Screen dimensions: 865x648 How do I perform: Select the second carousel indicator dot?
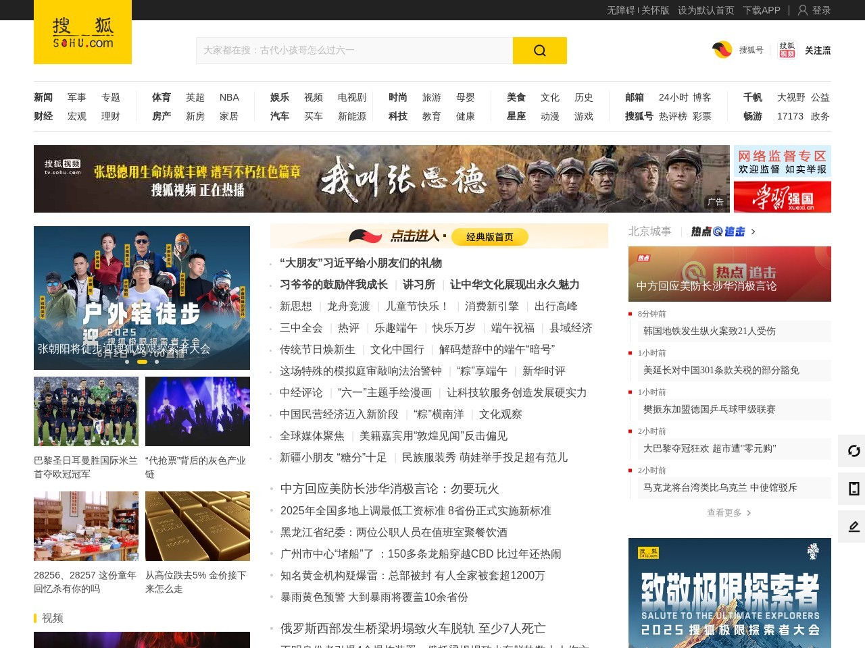pos(142,362)
